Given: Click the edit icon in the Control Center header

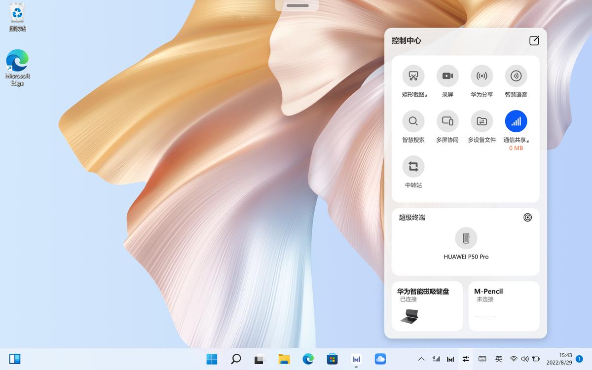Looking at the screenshot, I should (534, 41).
